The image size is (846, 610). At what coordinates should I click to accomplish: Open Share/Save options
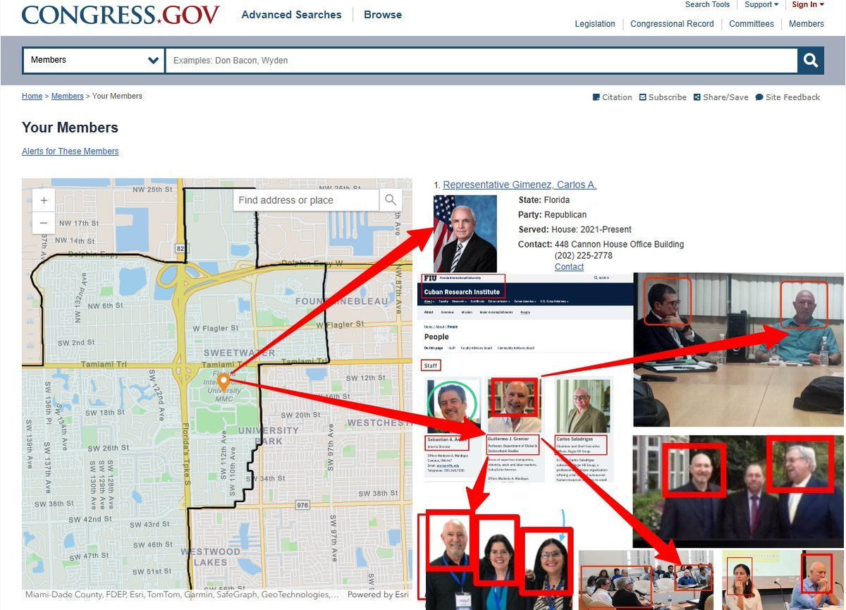pos(721,97)
